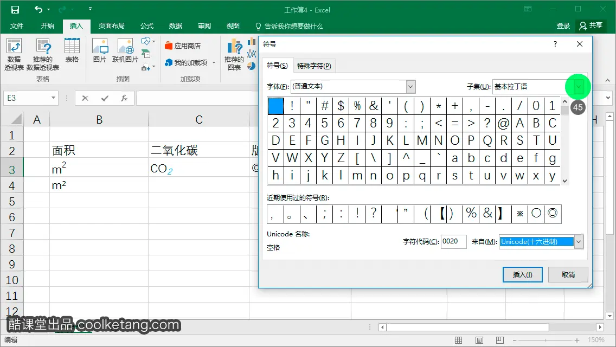Click the Share (共享) icon button
The width and height of the screenshot is (616, 347).
(591, 25)
